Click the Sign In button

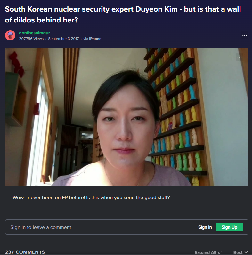tap(205, 227)
